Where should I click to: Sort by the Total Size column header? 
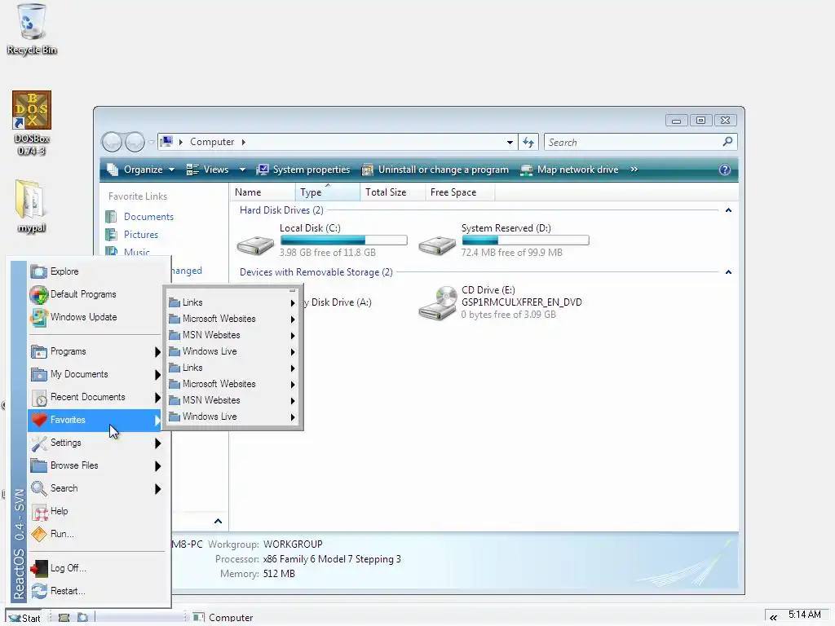point(392,192)
